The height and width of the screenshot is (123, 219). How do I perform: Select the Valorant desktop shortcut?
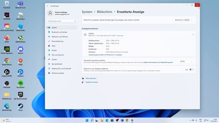pos(7,16)
